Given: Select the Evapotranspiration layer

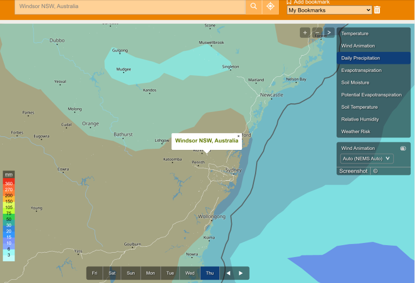Looking at the screenshot, I should coord(373,70).
